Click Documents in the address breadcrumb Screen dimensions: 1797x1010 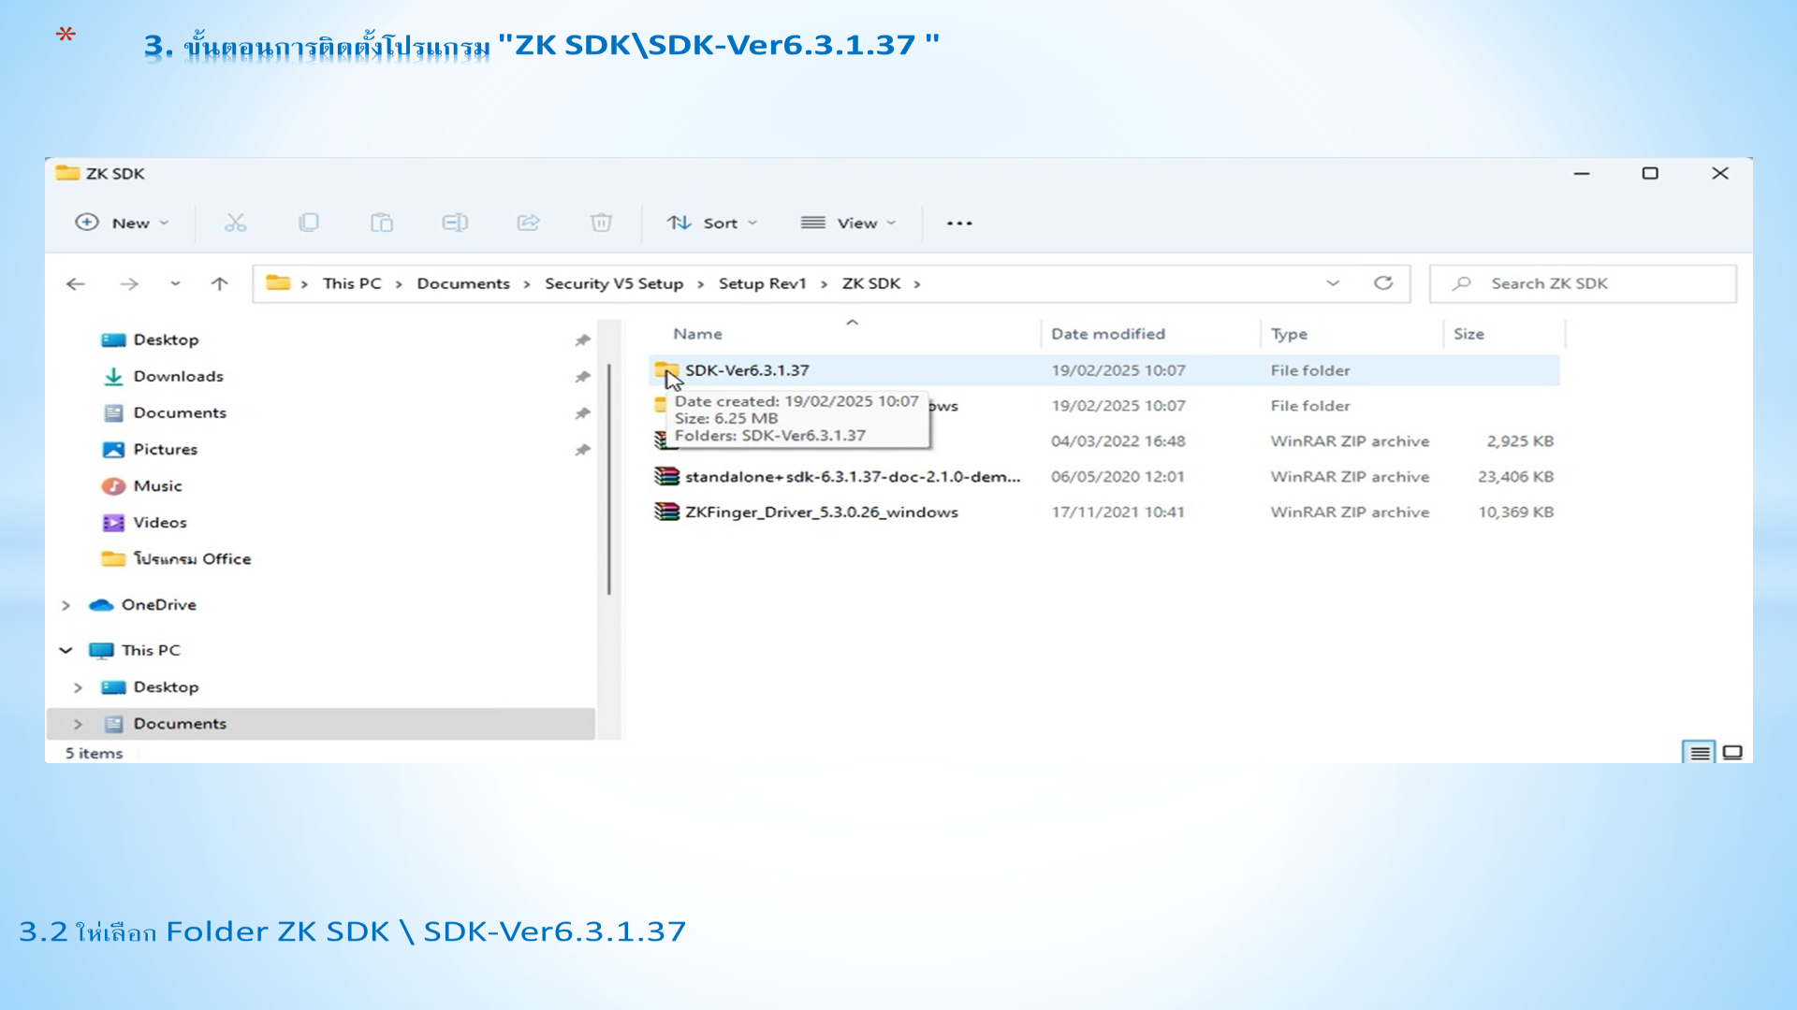click(x=463, y=283)
